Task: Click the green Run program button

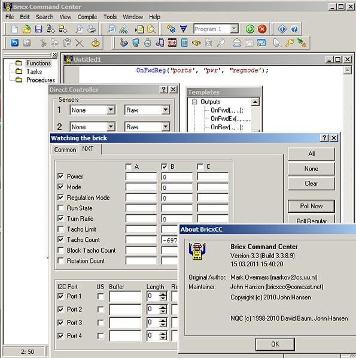Action: [x=250, y=29]
